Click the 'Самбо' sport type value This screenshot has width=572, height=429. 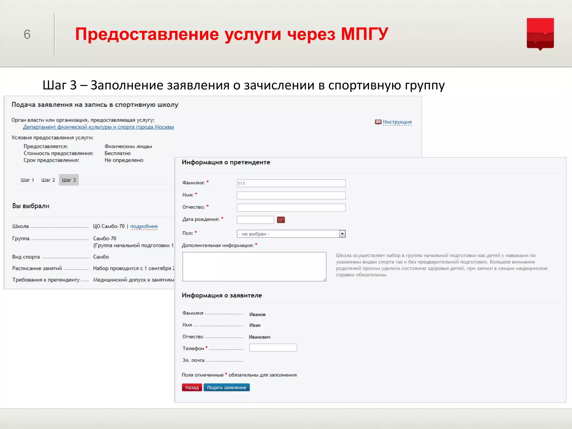tap(101, 257)
